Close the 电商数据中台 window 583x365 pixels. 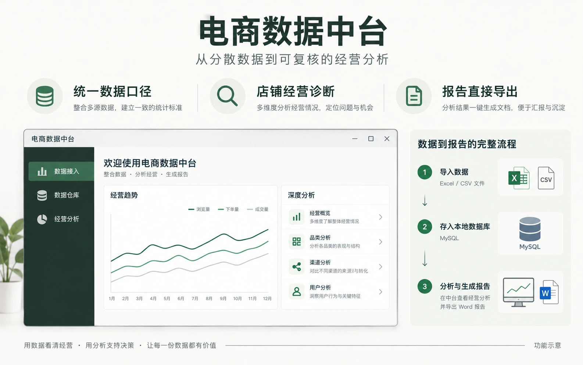[x=387, y=139]
